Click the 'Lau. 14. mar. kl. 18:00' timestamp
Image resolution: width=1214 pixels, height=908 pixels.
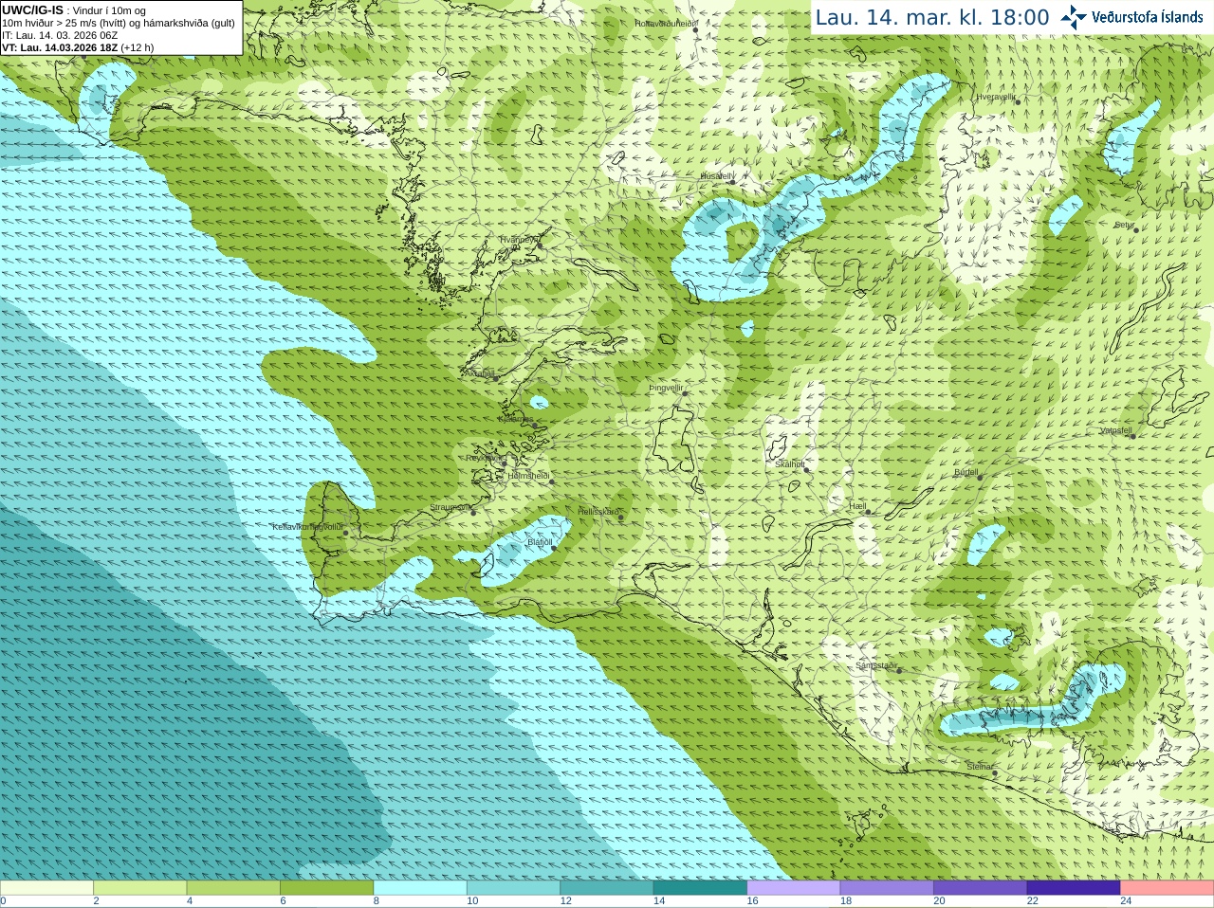[x=932, y=17]
